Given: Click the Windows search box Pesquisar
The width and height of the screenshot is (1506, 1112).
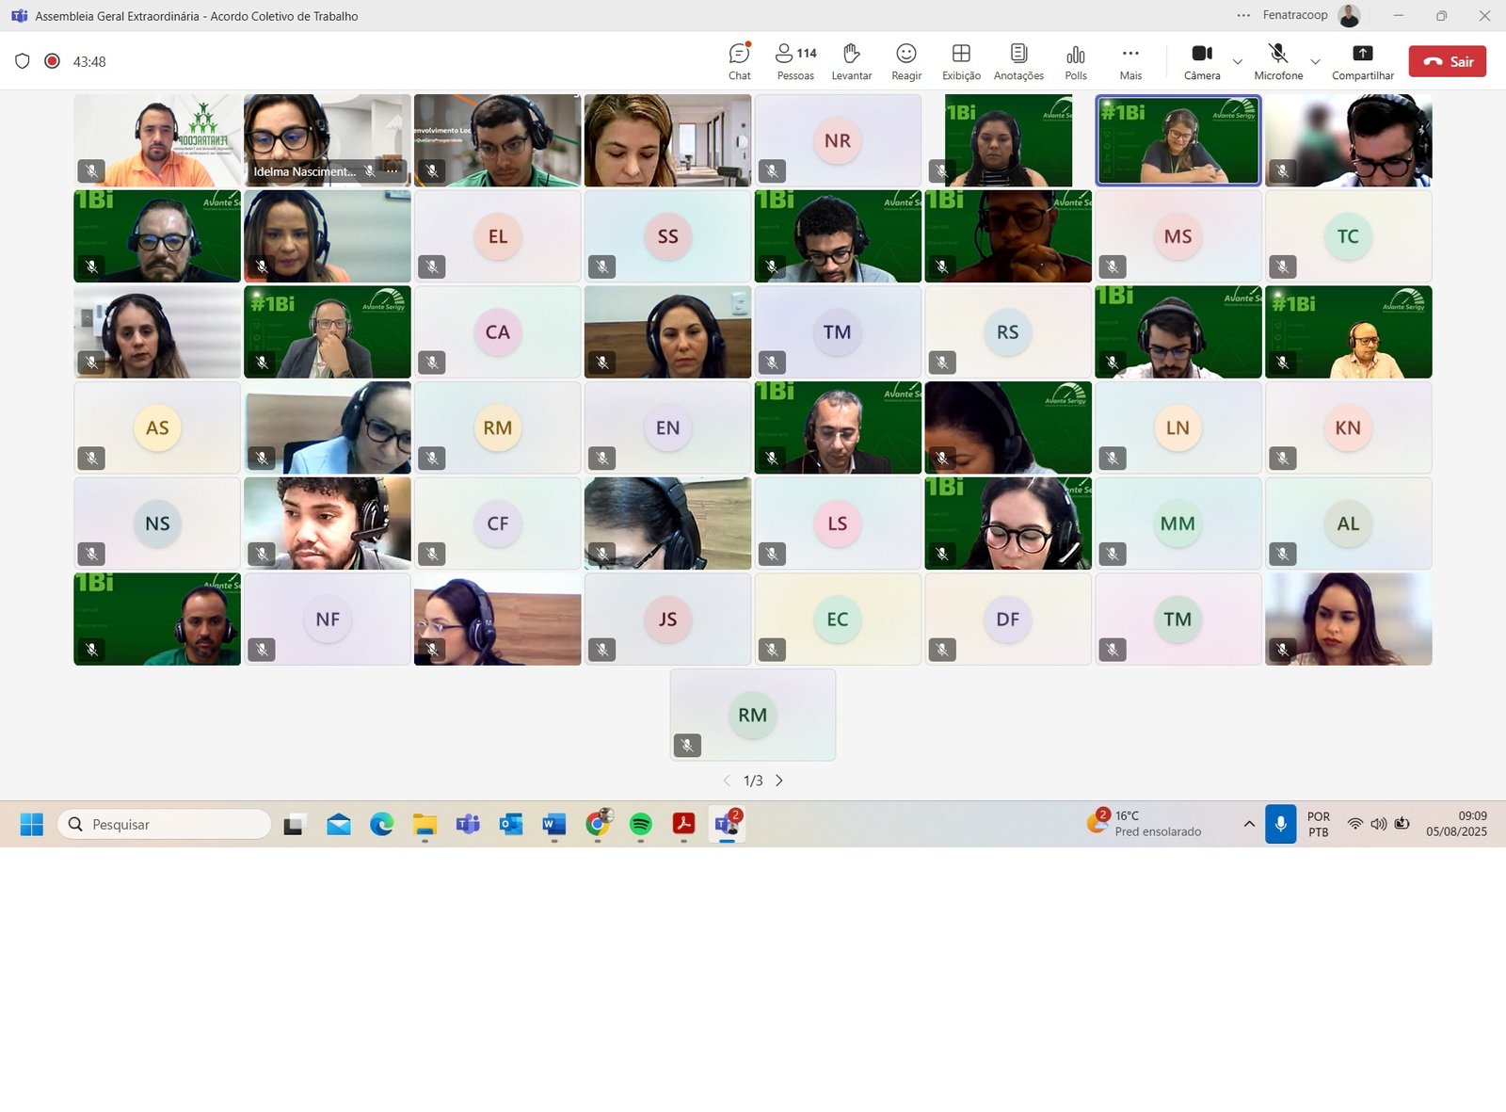Looking at the screenshot, I should (x=165, y=825).
